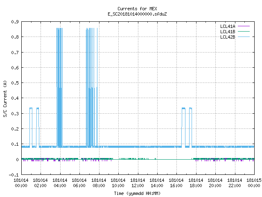Click the 0.33 A LCL42B pulse just after 16:30
262x197 pixels.
click(x=183, y=128)
